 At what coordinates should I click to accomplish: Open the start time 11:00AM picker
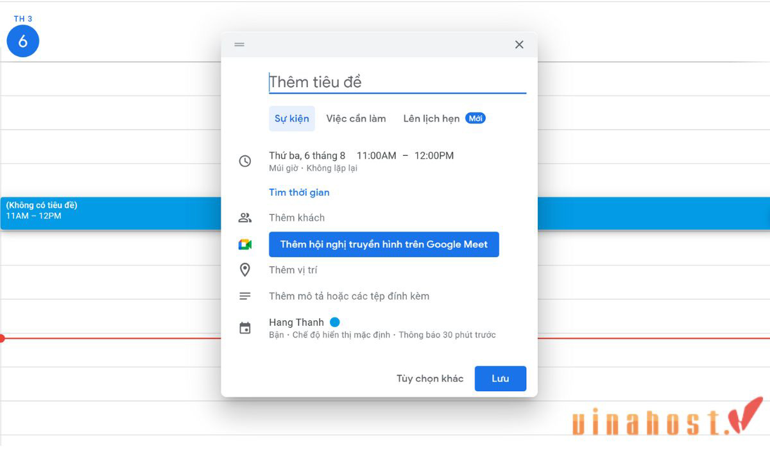pyautogui.click(x=377, y=156)
